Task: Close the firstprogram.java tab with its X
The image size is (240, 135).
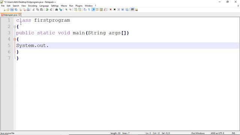Action: 19,15
